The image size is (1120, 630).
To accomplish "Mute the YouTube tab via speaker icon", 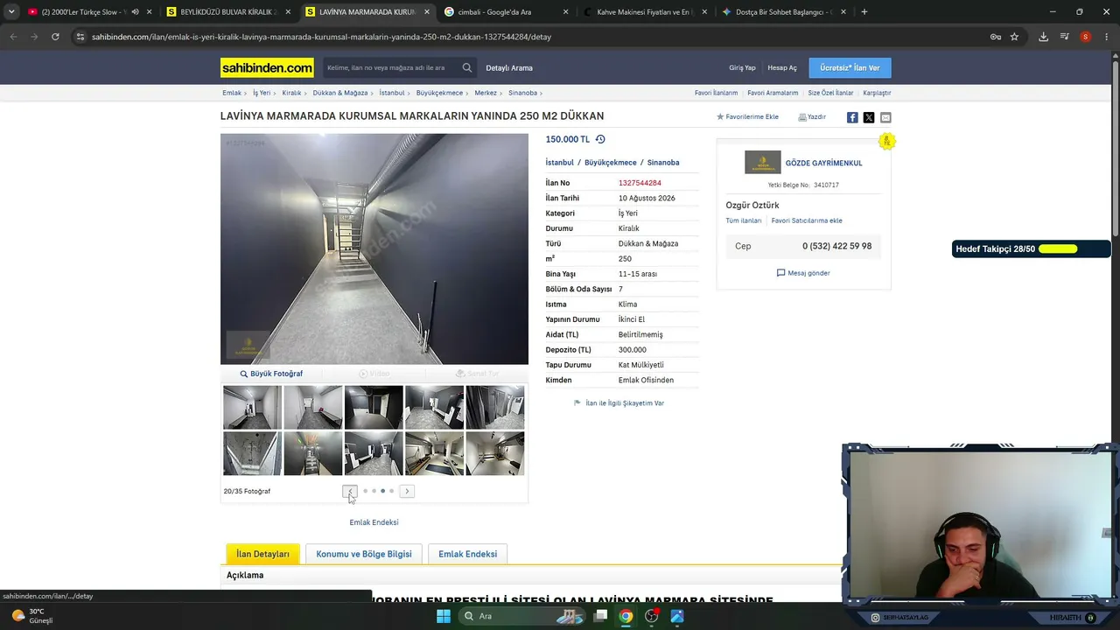I will click(135, 12).
